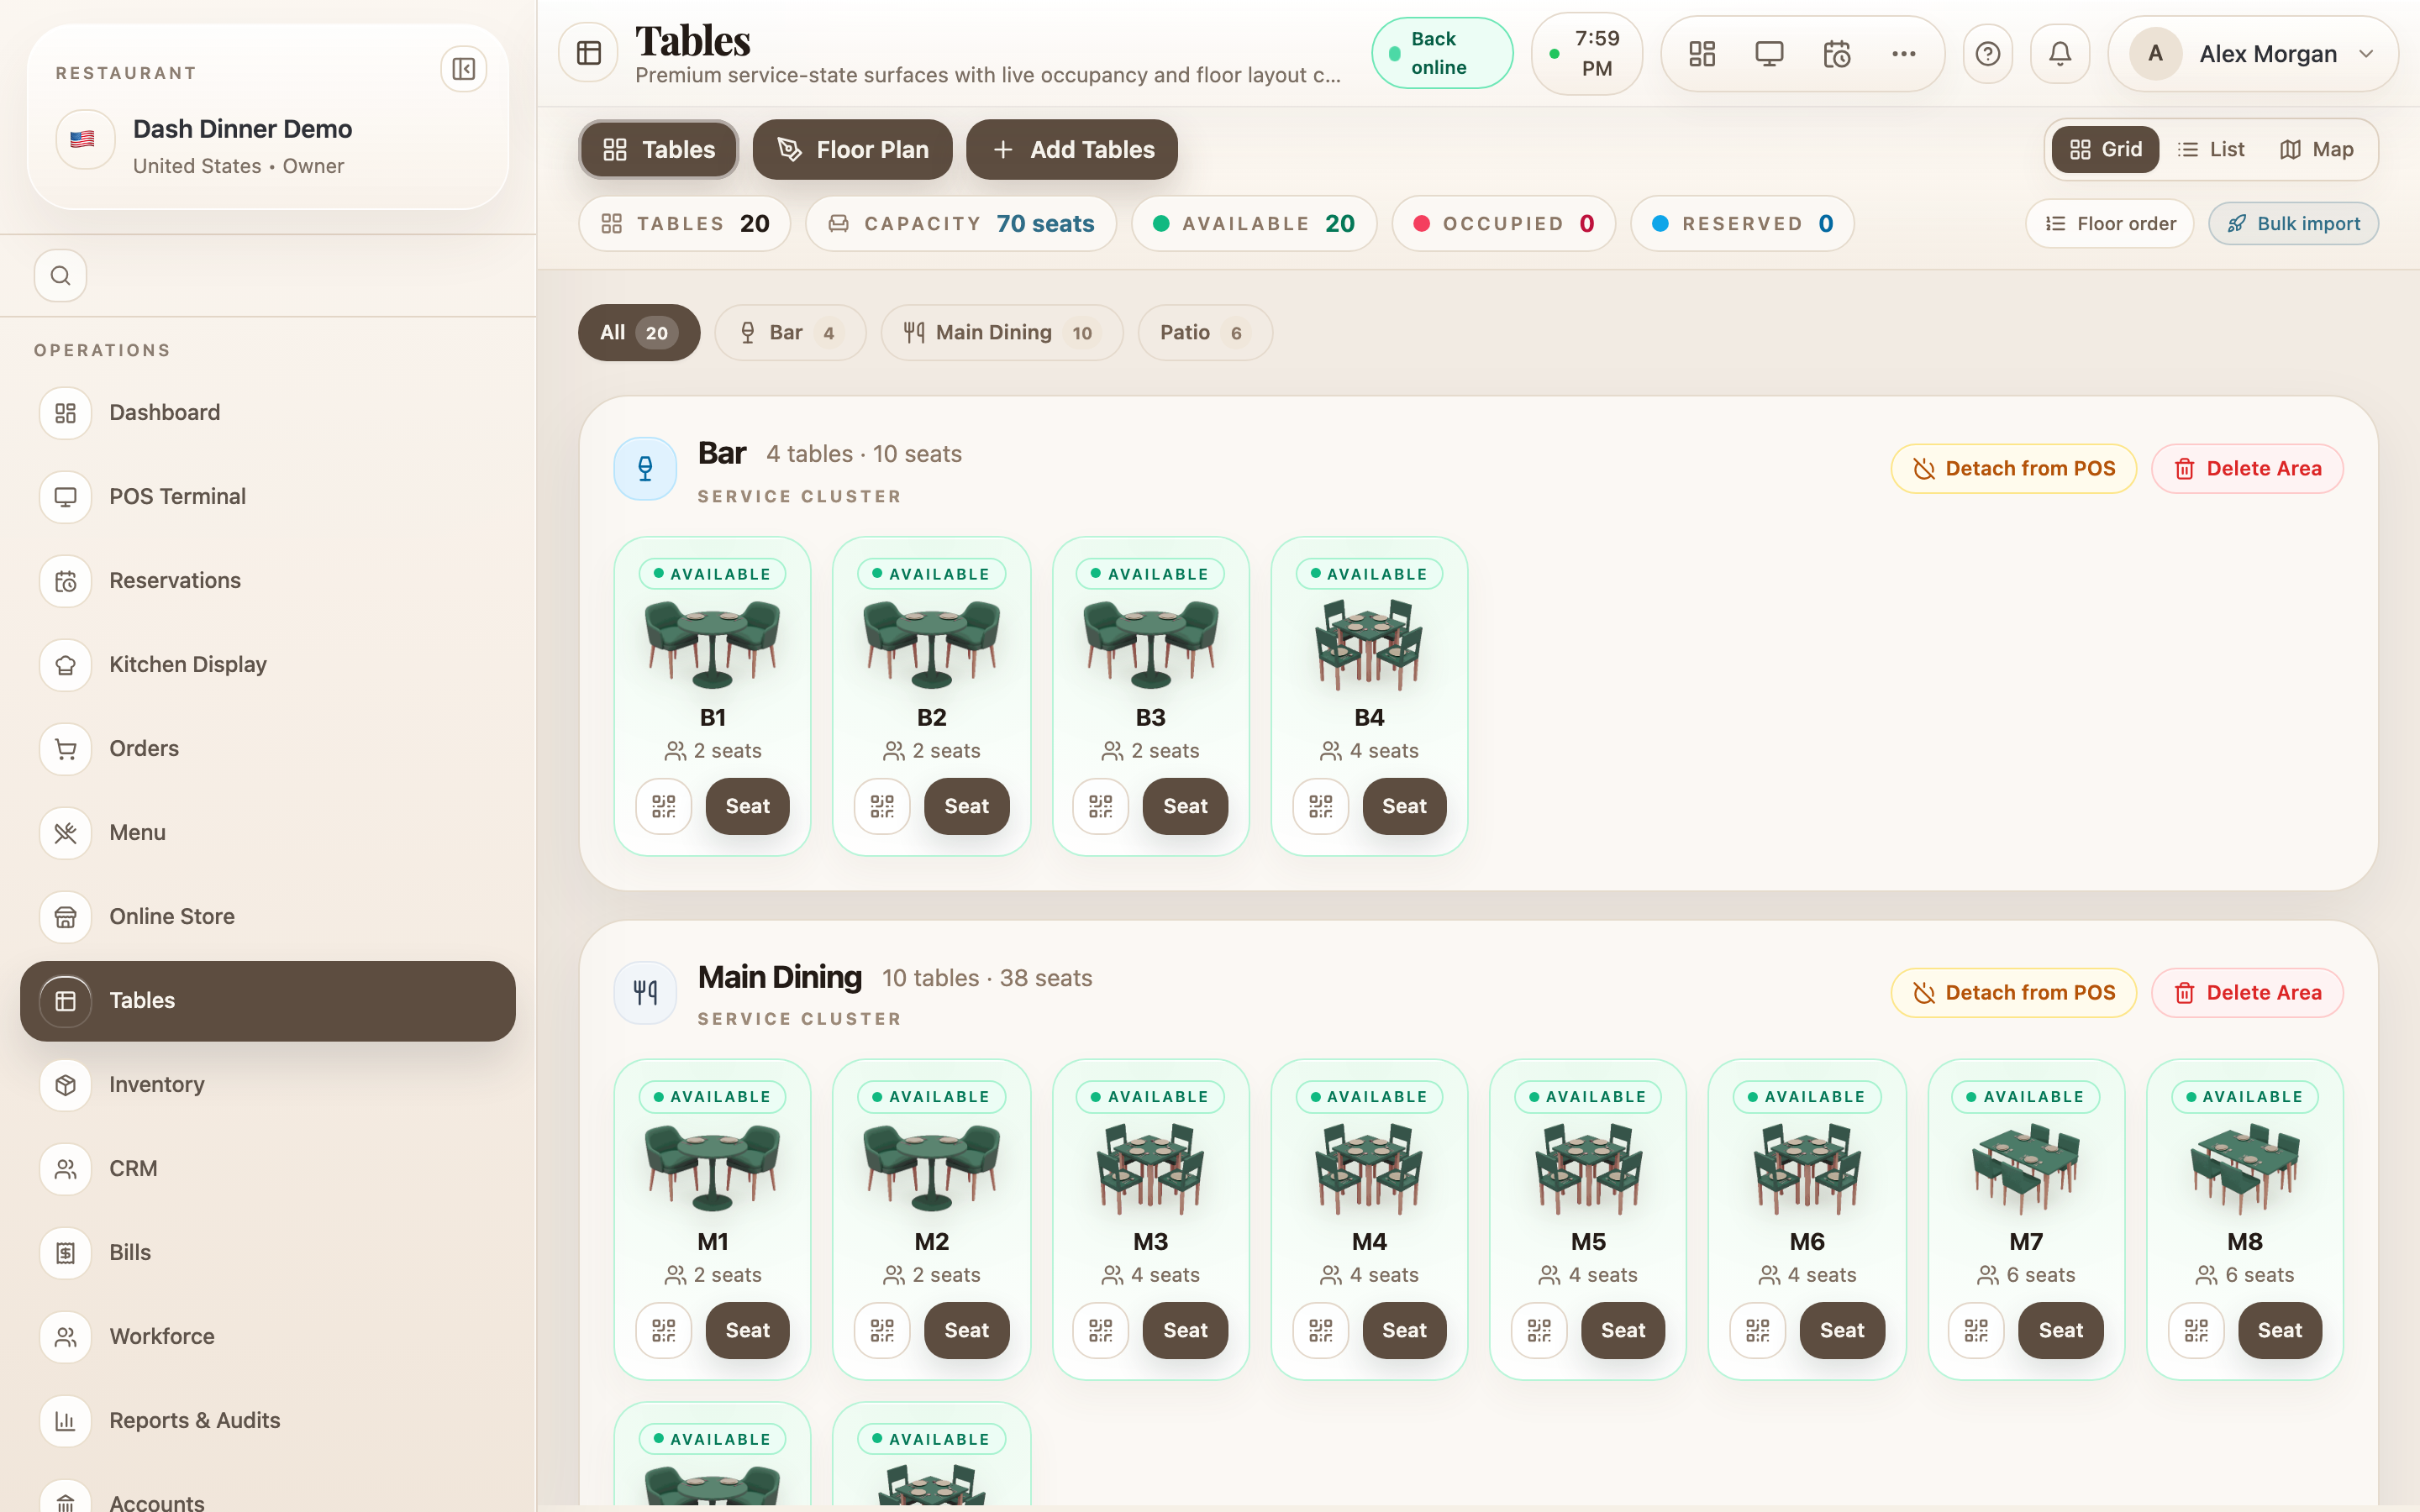The width and height of the screenshot is (2420, 1512).
Task: Delete the Main Dining area
Action: (2248, 992)
